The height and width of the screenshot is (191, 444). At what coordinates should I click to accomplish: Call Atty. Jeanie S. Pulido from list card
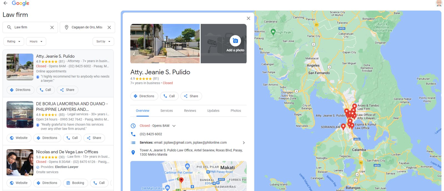pos(45,90)
